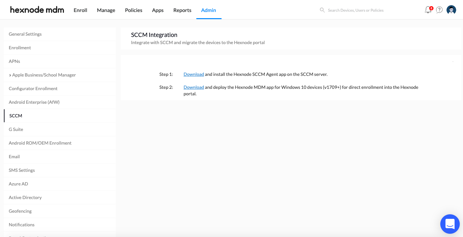Download the Hexnode SCCM Agent in Step 1

click(194, 74)
